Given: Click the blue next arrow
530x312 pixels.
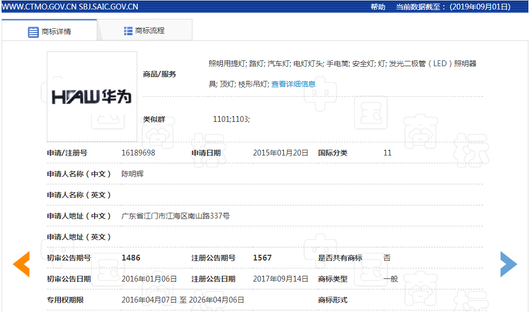Looking at the screenshot, I should click(x=509, y=264).
